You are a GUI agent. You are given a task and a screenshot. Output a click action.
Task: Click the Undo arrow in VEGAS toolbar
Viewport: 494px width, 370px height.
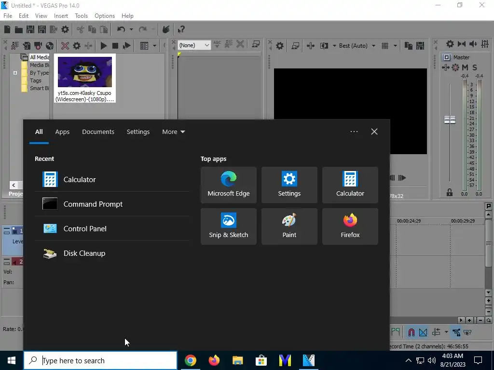pos(121,29)
